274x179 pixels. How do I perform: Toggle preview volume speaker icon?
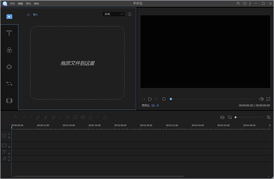pos(261,99)
